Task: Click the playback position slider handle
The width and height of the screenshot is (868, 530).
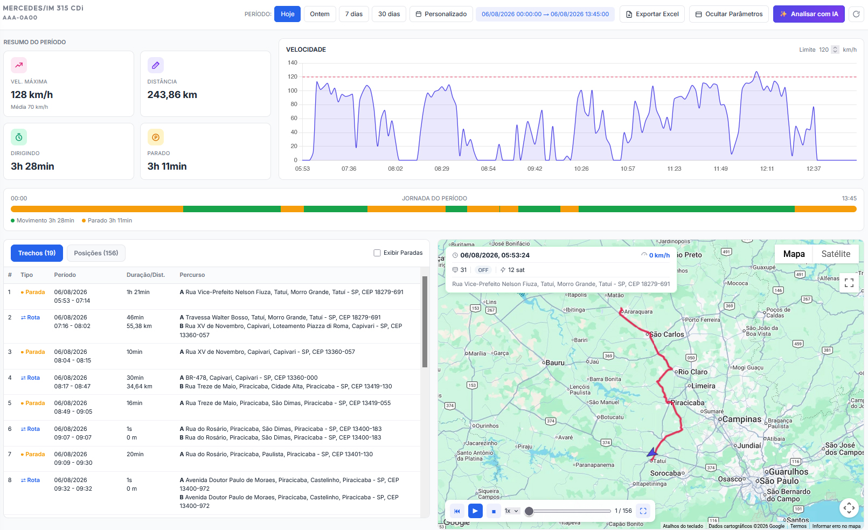Action: tap(529, 511)
